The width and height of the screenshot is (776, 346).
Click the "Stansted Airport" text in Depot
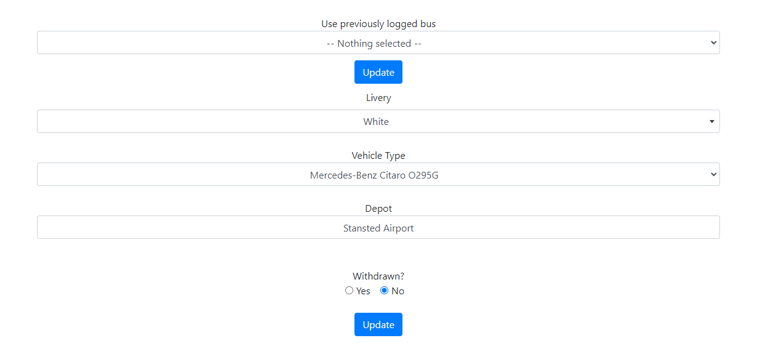click(378, 228)
